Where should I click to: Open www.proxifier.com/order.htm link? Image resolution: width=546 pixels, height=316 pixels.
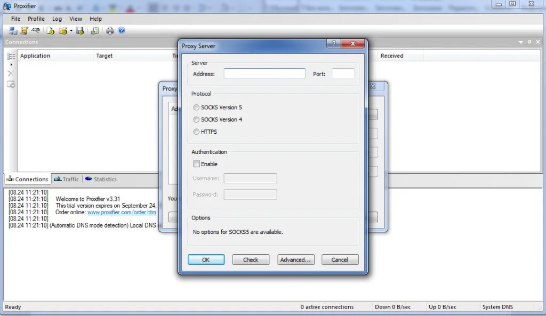click(x=122, y=212)
